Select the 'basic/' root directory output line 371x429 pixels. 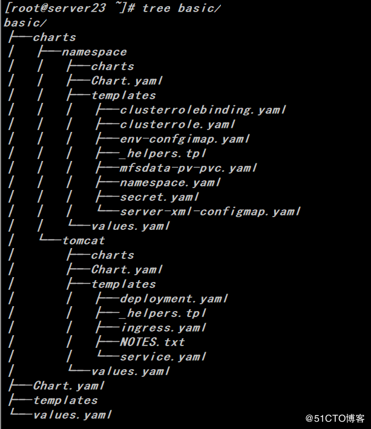click(25, 23)
